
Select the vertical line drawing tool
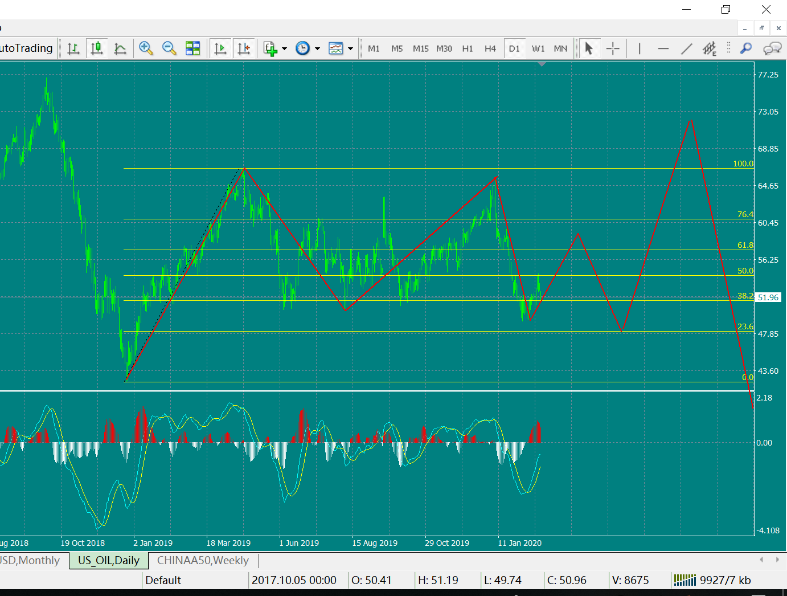(x=640, y=48)
